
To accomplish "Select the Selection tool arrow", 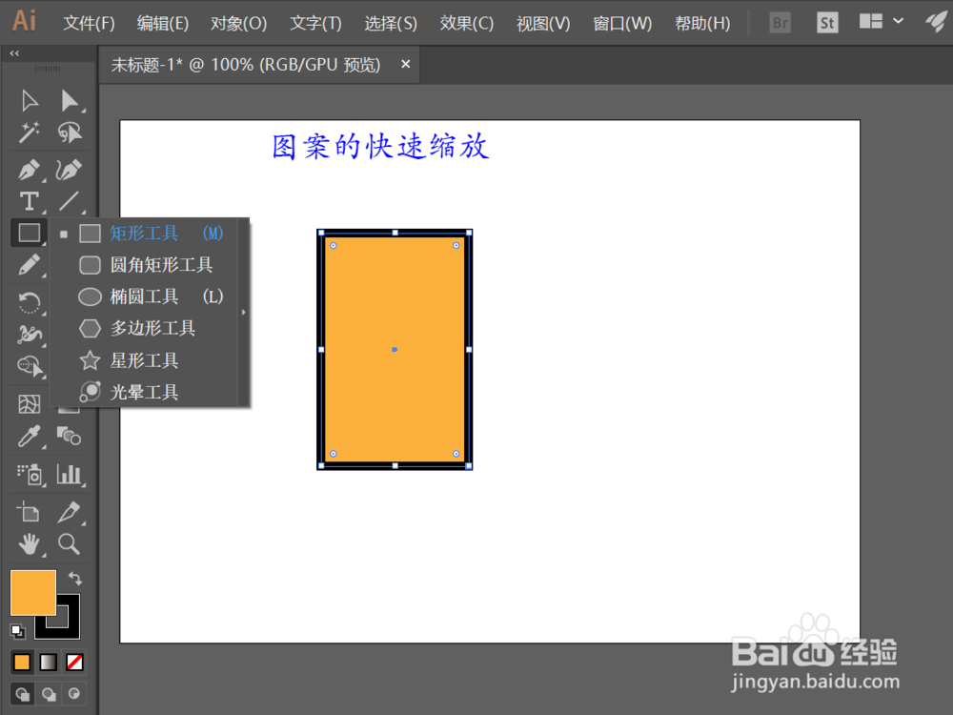I will click(x=29, y=100).
